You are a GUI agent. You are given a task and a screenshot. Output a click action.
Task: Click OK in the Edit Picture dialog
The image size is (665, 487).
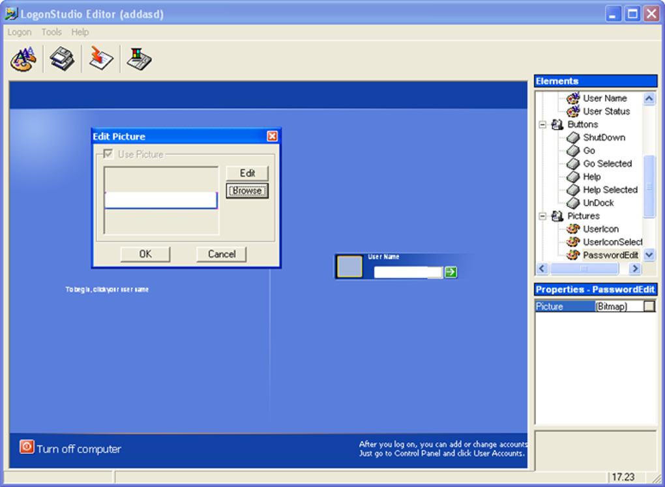point(145,254)
